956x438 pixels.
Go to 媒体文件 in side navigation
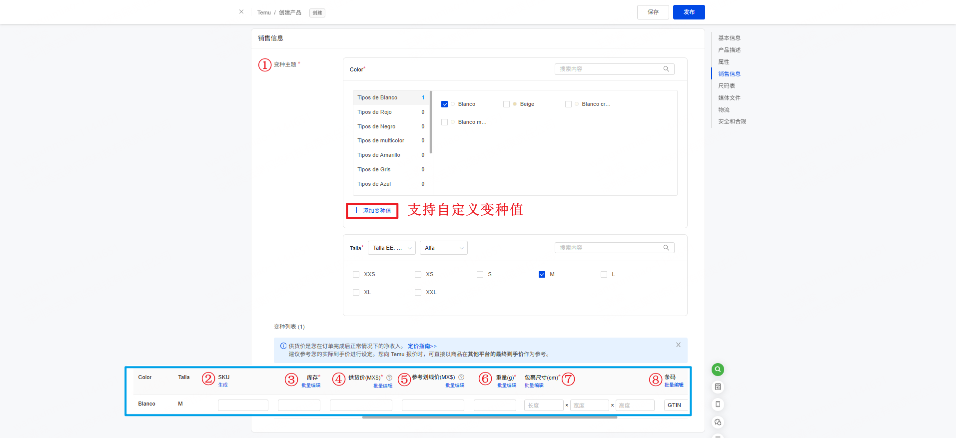[x=729, y=98]
